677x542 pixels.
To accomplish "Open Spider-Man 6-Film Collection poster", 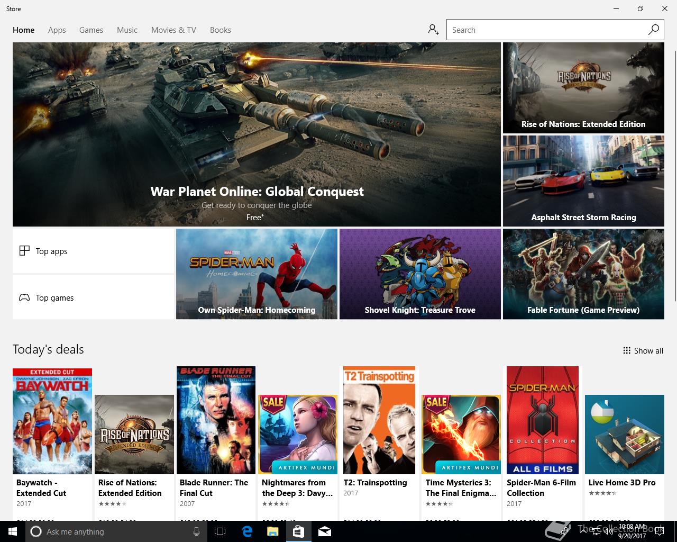I will (x=543, y=420).
